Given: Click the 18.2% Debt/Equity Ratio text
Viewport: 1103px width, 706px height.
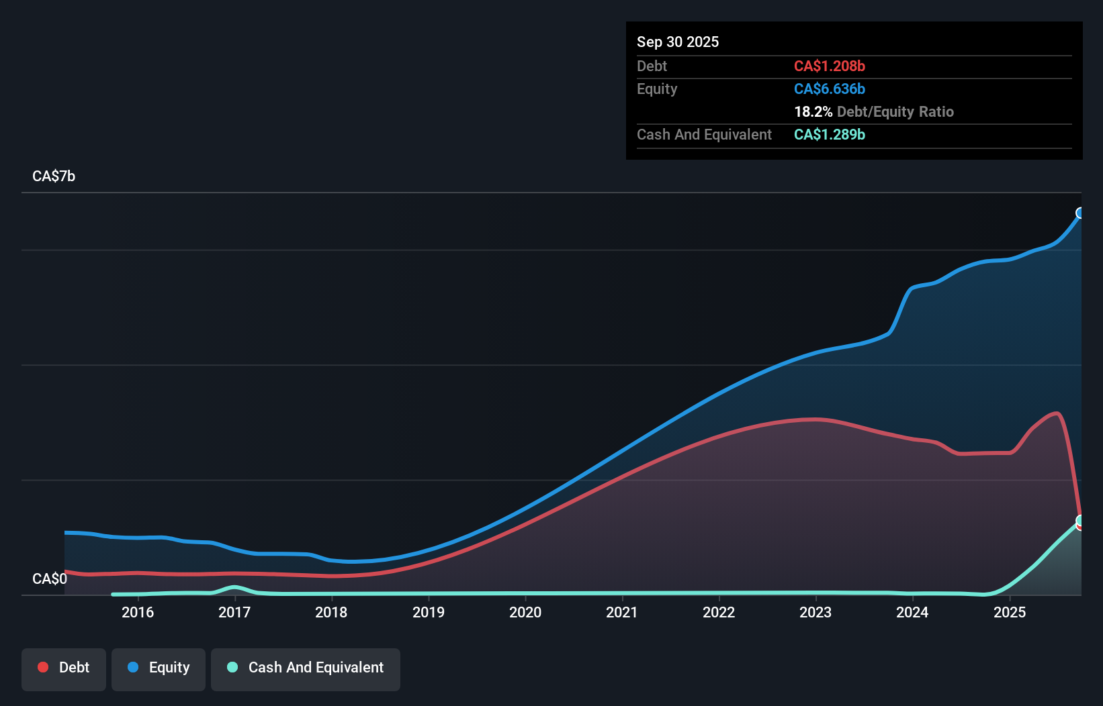Looking at the screenshot, I should coord(874,111).
